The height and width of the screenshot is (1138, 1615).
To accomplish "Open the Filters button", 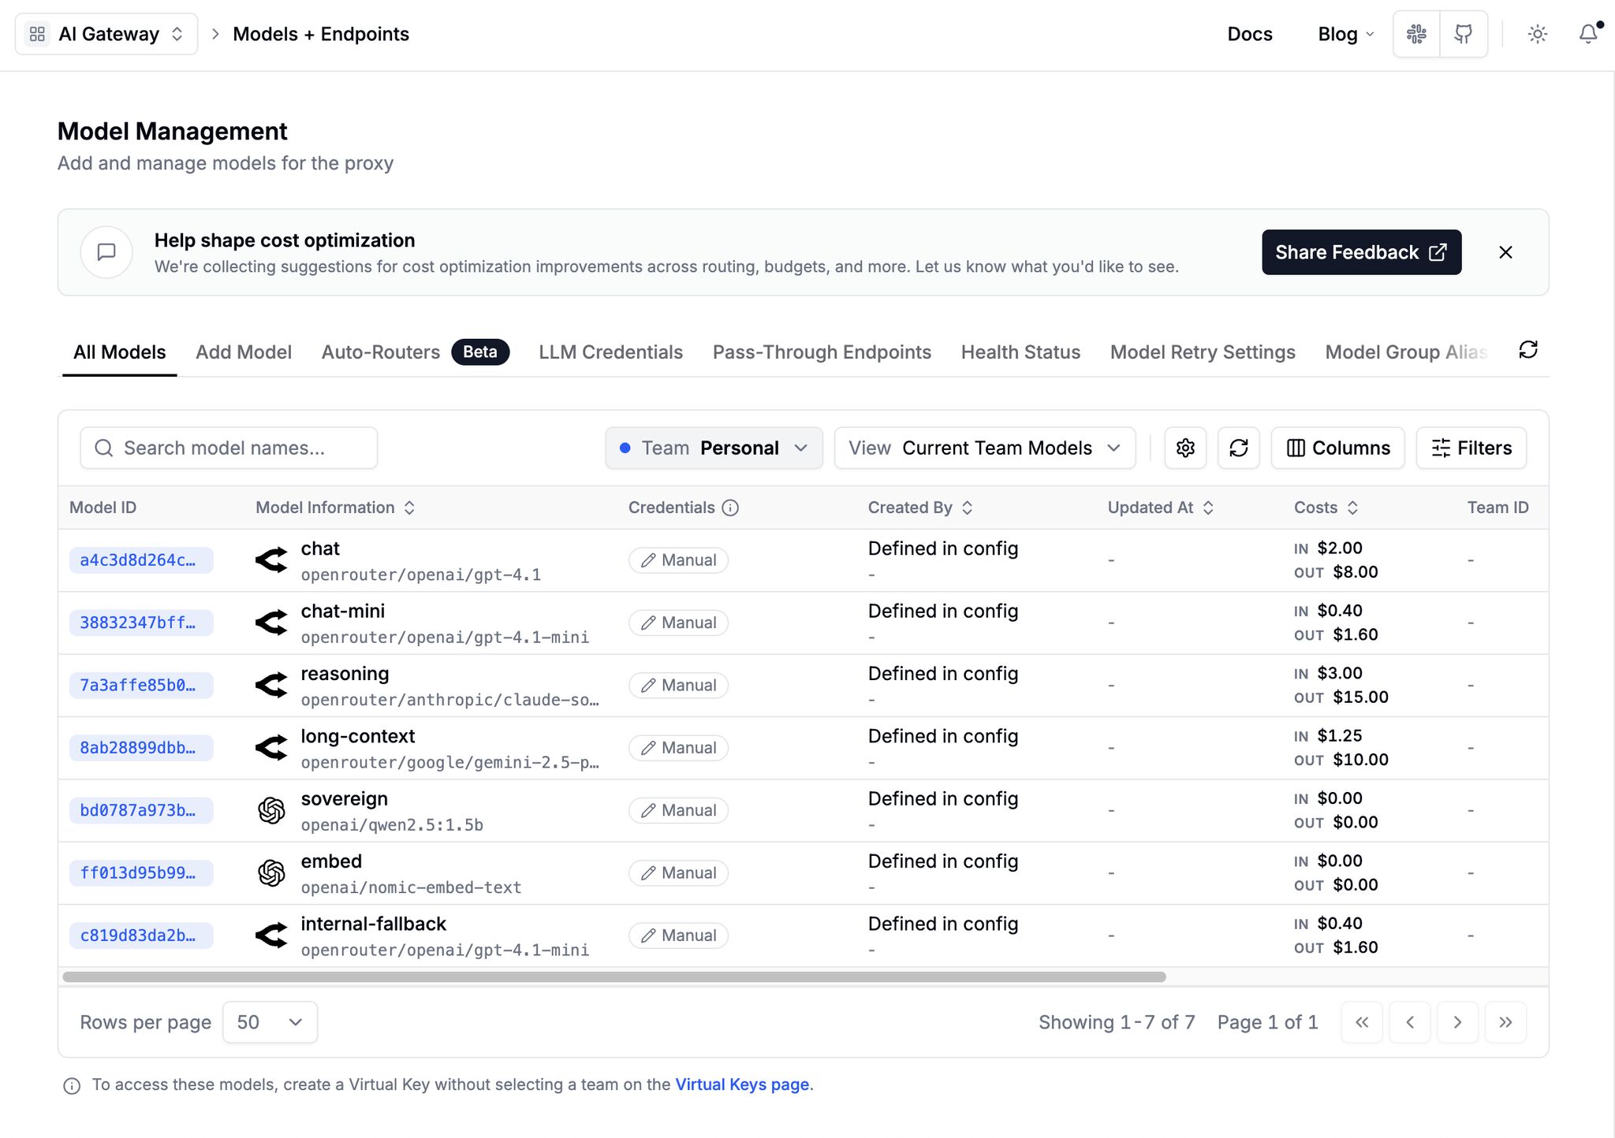I will click(1471, 448).
